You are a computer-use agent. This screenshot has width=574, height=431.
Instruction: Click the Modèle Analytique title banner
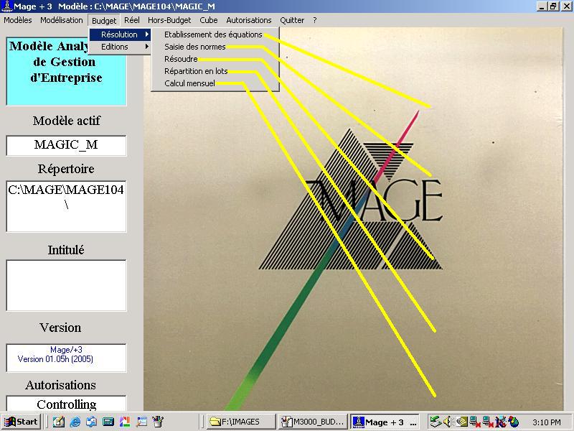coord(66,71)
